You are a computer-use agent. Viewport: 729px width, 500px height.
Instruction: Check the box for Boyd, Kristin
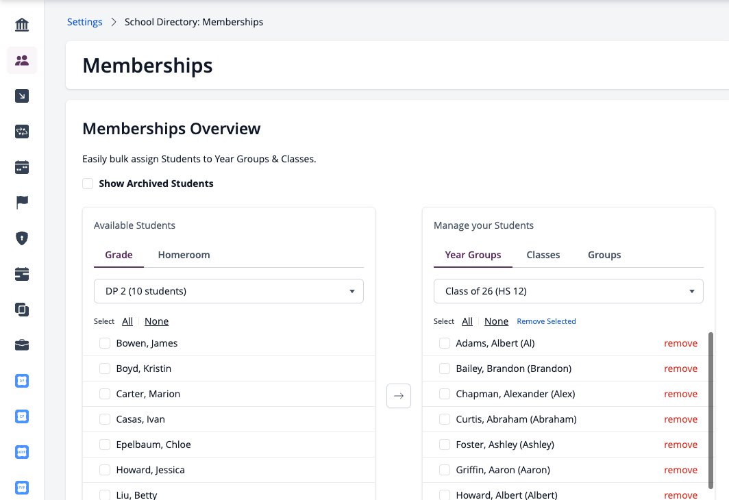pyautogui.click(x=105, y=368)
